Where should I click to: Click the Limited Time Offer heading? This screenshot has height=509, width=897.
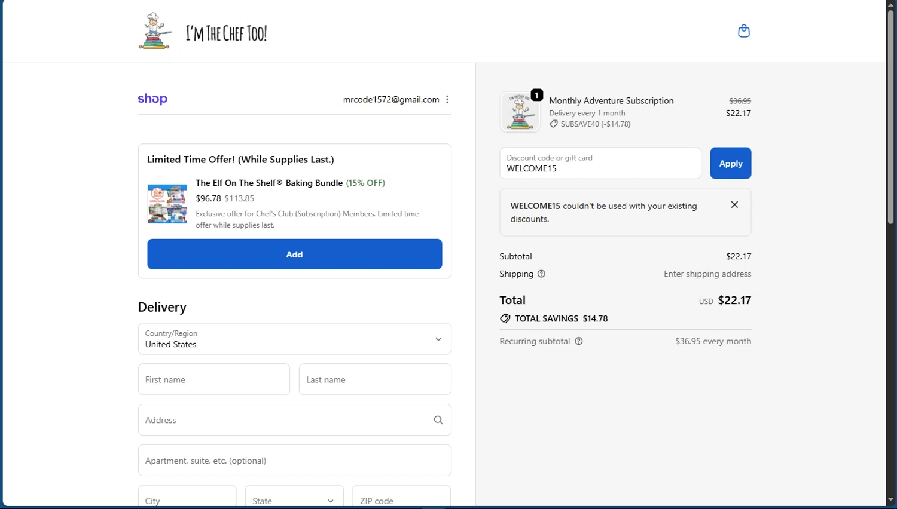pyautogui.click(x=240, y=160)
